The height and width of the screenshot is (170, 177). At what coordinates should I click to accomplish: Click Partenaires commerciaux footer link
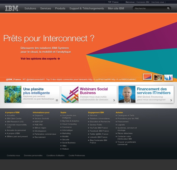[45, 134]
